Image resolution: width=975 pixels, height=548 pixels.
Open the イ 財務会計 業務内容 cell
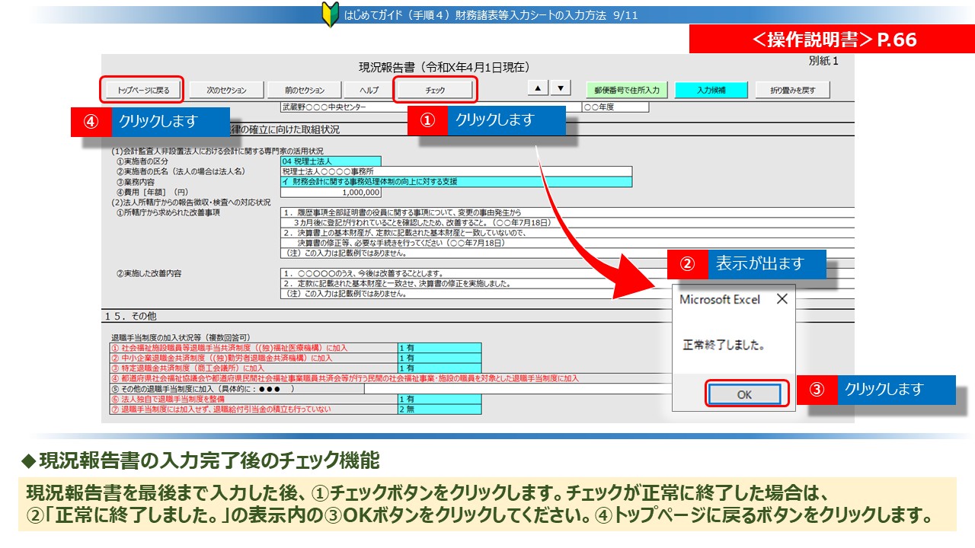pyautogui.click(x=456, y=182)
